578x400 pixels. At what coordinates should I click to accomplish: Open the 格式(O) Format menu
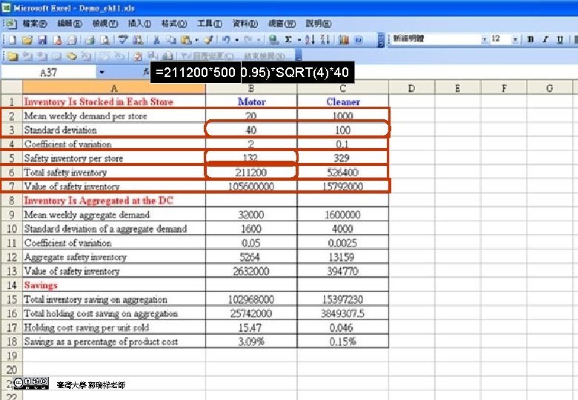[x=174, y=24]
